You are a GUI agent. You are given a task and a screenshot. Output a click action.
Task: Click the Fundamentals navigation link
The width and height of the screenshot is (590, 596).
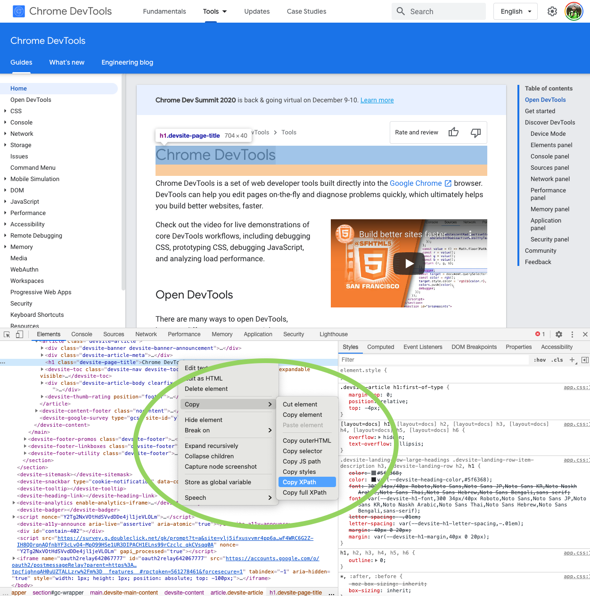[x=164, y=11]
